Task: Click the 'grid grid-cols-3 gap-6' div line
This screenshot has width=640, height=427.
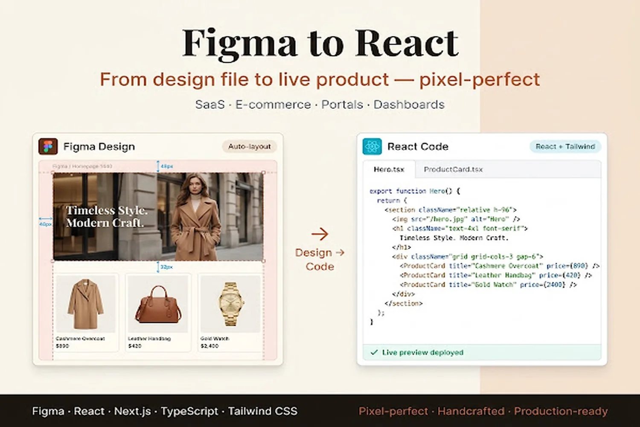Action: (468, 257)
